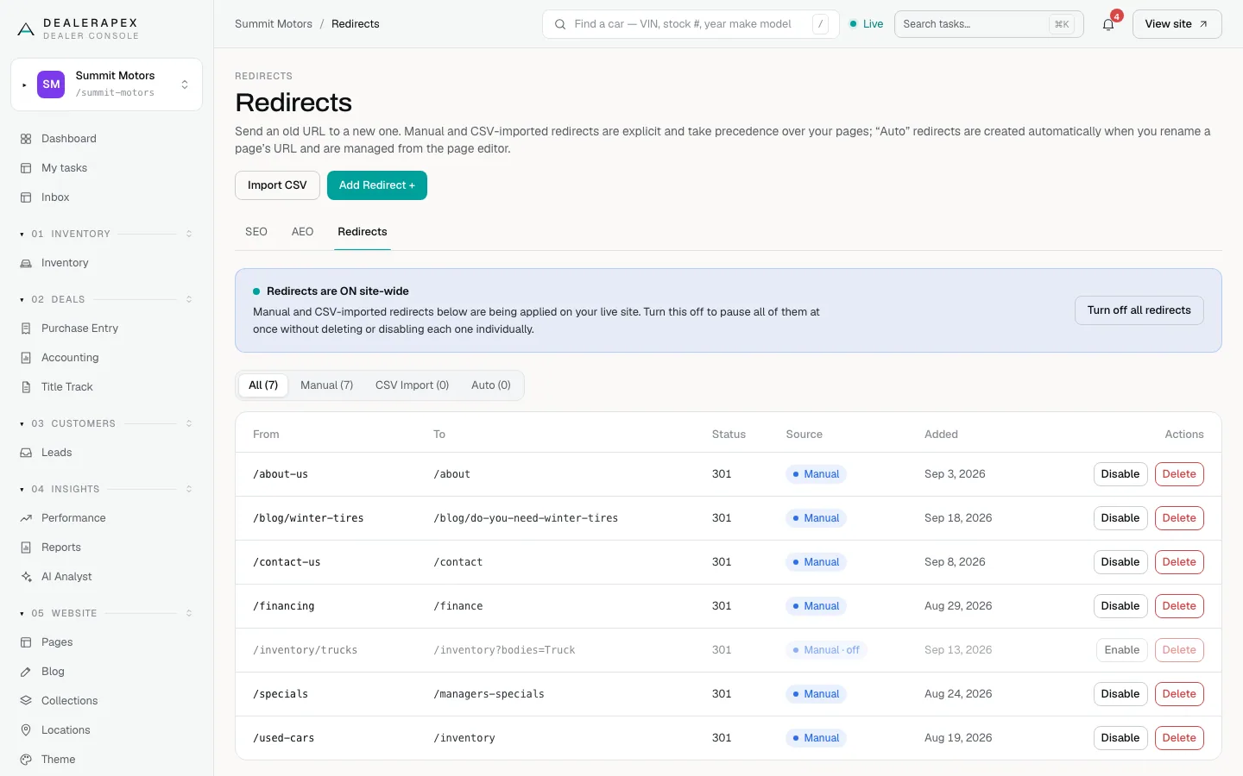The image size is (1243, 776).
Task: Disable the /about-us redirect
Action: click(1120, 474)
